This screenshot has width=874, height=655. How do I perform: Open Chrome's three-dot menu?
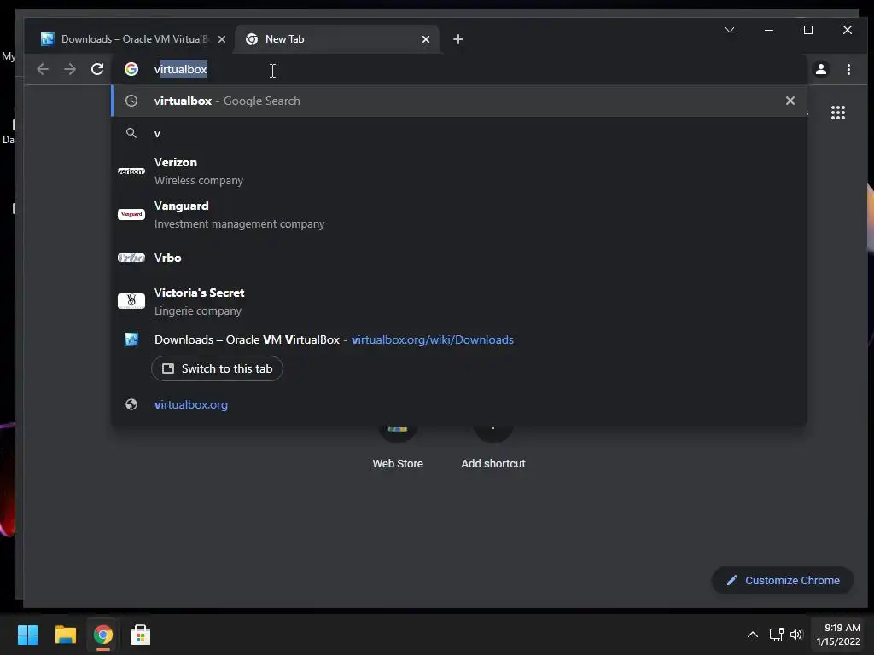[x=848, y=69]
